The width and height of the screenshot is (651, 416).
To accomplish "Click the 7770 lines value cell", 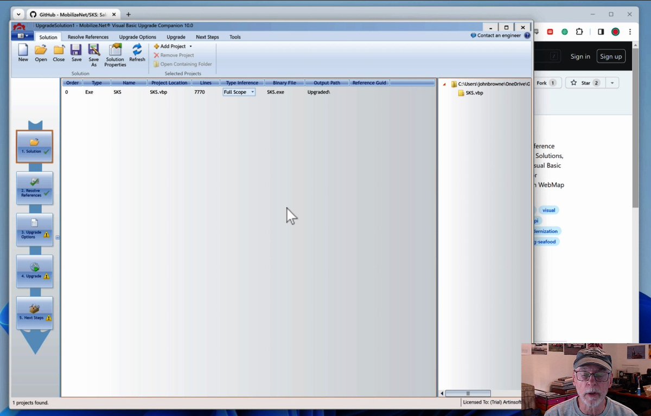I will pos(200,92).
